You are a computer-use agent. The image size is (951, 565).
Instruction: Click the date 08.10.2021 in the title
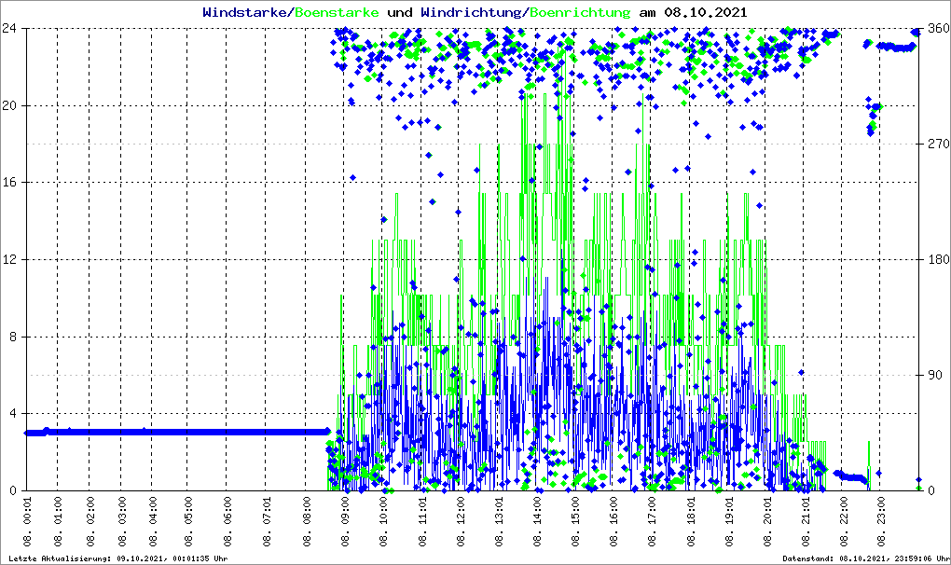(705, 12)
